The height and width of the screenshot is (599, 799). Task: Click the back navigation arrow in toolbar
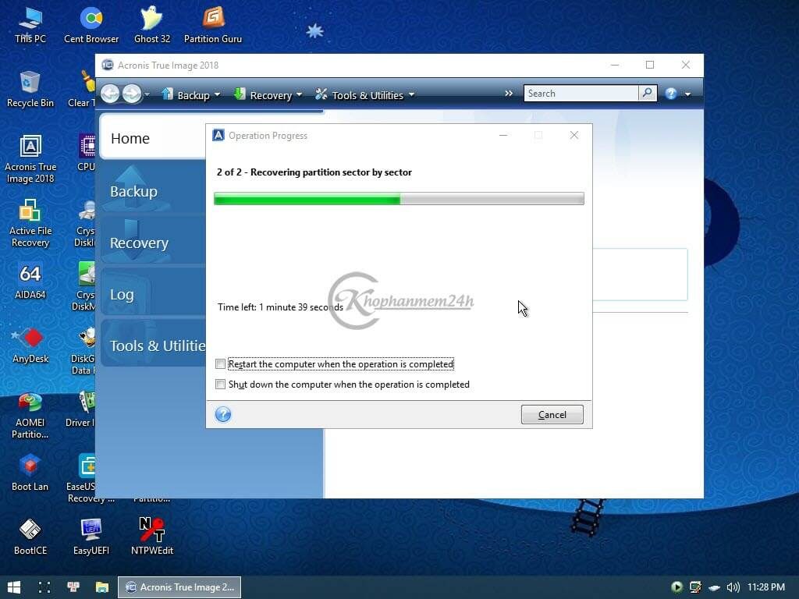(110, 94)
